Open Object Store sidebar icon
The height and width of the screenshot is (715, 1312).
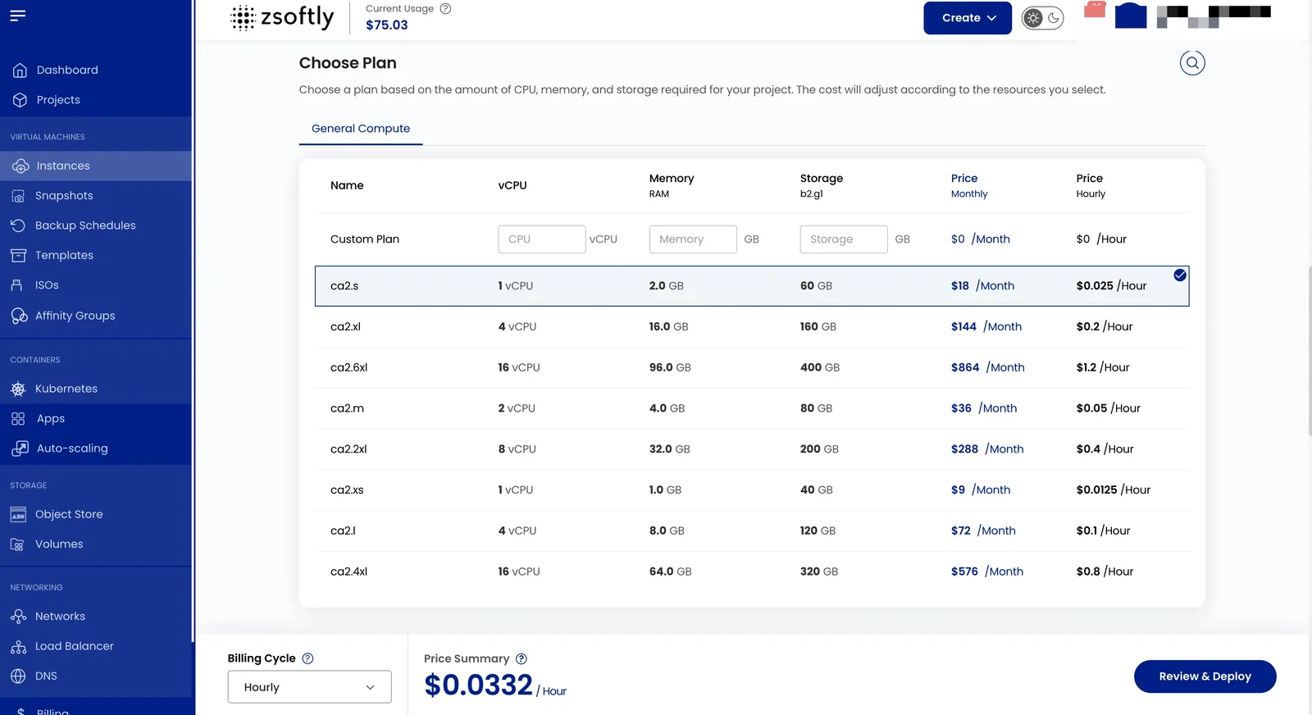coord(18,515)
